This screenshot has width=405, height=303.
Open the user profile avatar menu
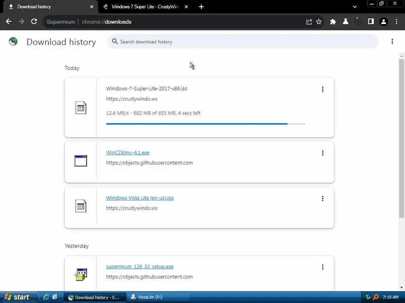click(384, 22)
